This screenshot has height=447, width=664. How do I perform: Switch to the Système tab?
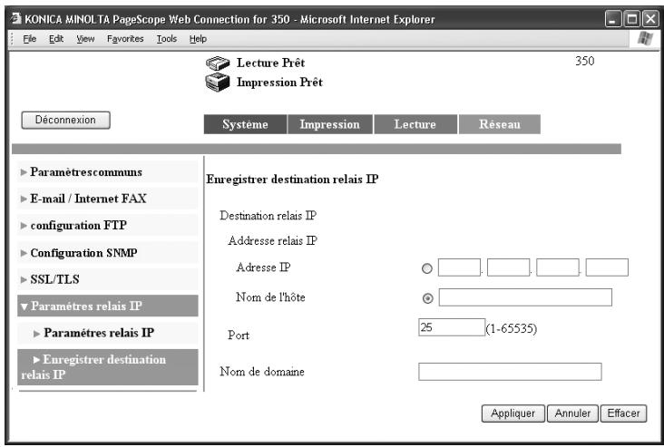pos(245,124)
